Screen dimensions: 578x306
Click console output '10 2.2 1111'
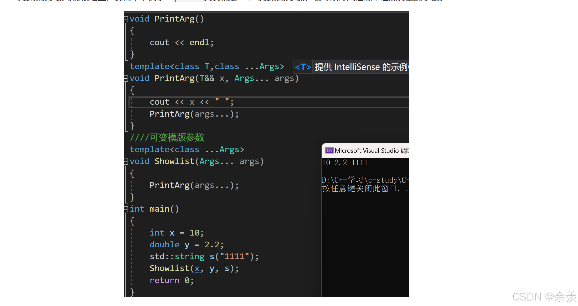click(345, 163)
